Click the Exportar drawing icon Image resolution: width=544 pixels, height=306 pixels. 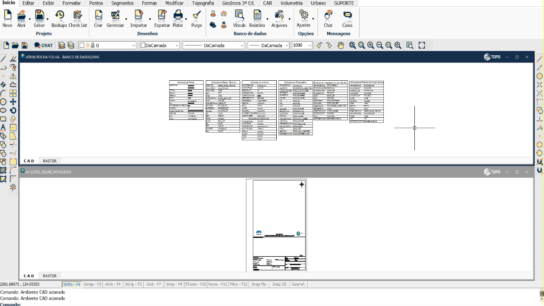[162, 18]
